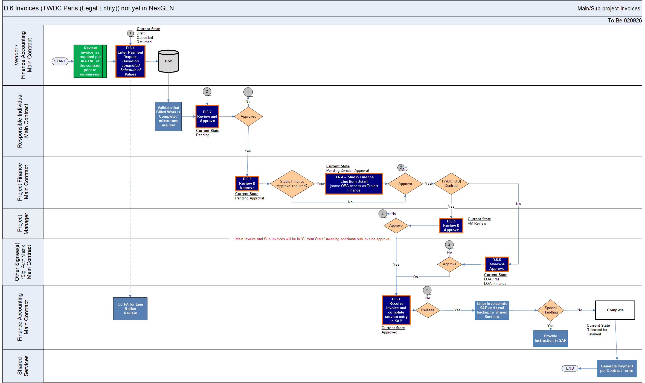
Task: Click the Shared Services swimlane header
Action: 23,366
